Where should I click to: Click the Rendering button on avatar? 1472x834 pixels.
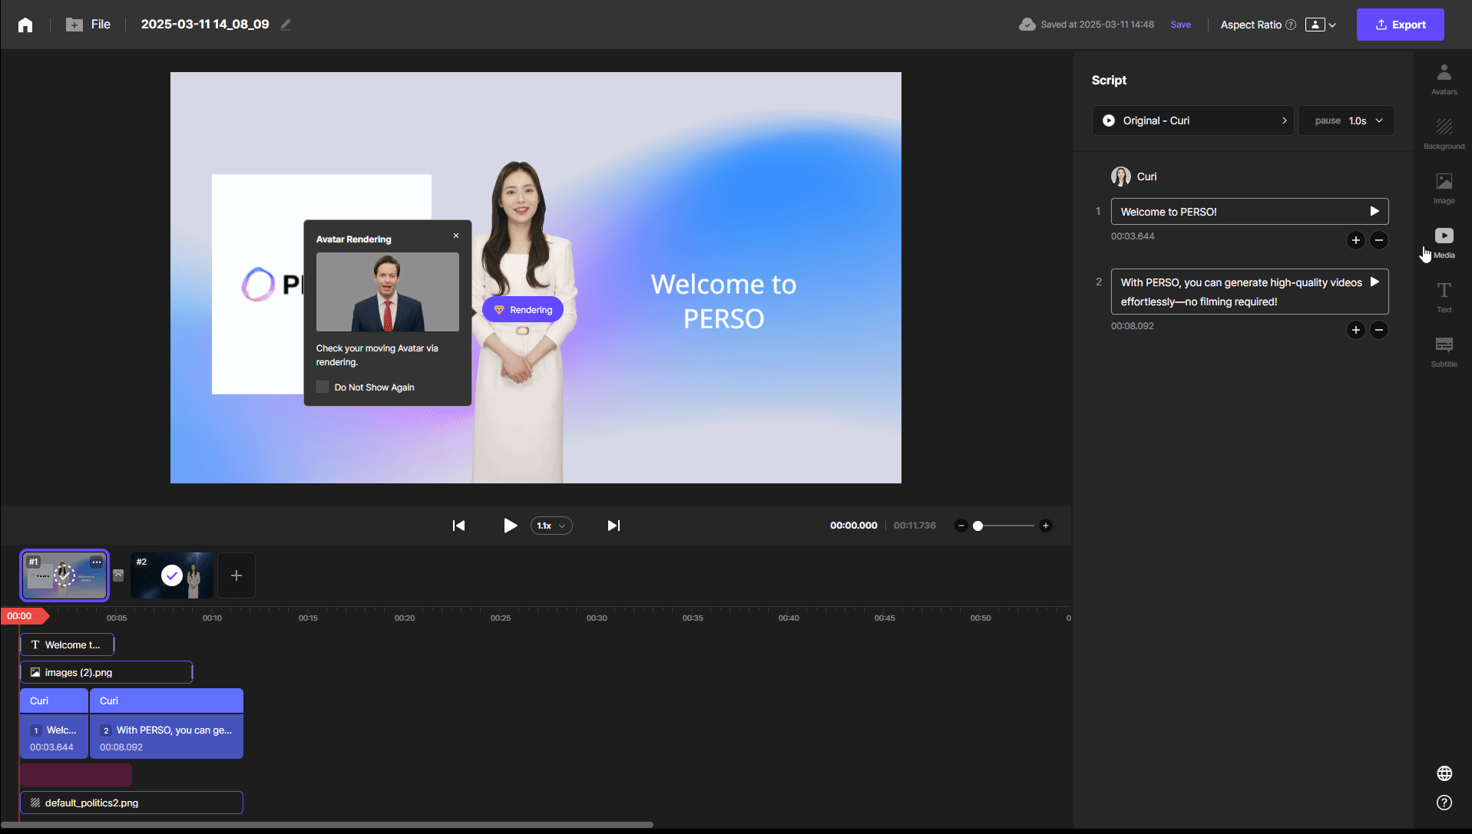pos(523,310)
